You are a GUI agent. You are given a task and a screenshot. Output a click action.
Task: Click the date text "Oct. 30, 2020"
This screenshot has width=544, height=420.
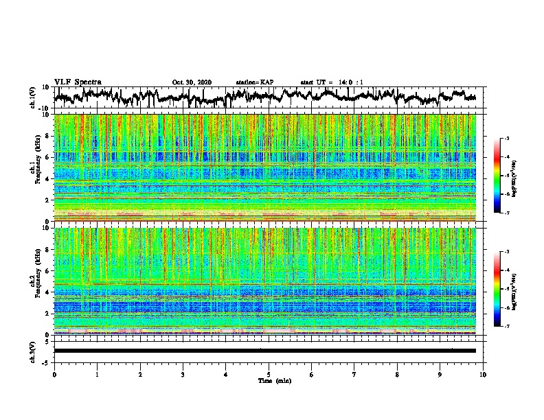pos(192,82)
